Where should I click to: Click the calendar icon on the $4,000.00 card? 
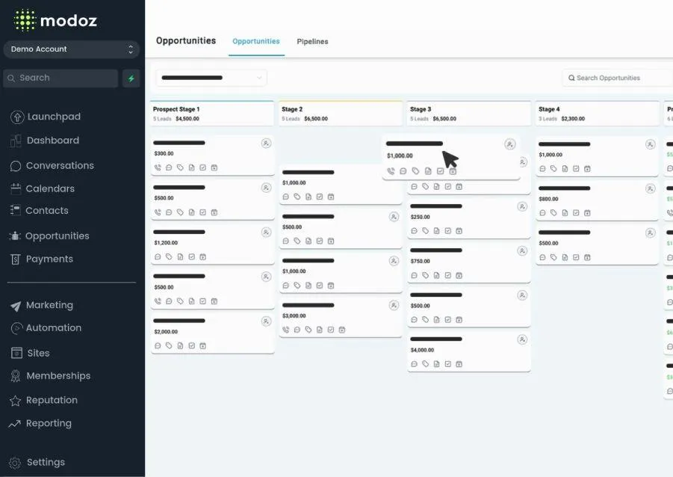459,364
